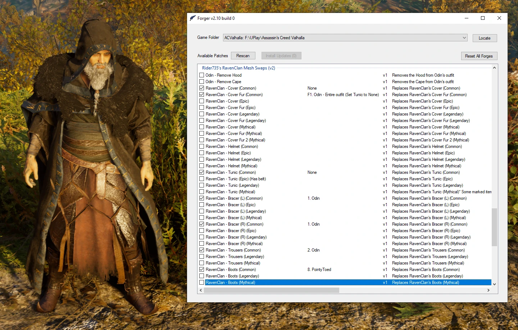Click the horizontal scroll right arrow

(x=488, y=290)
